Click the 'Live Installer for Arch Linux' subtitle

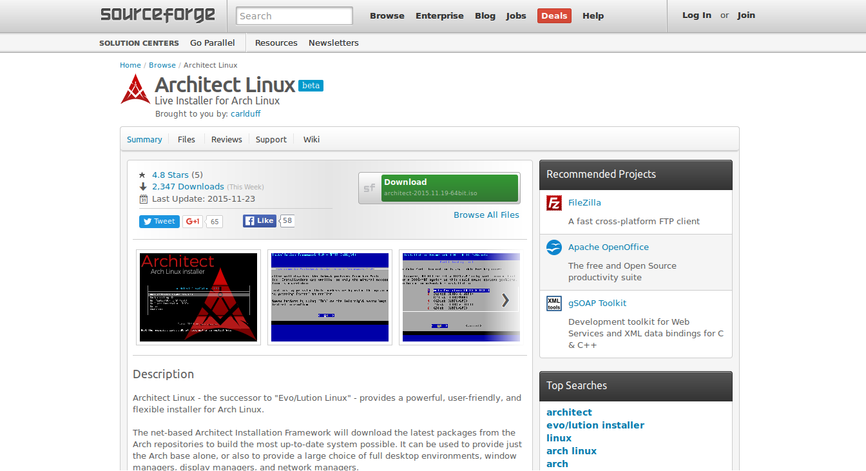click(217, 101)
